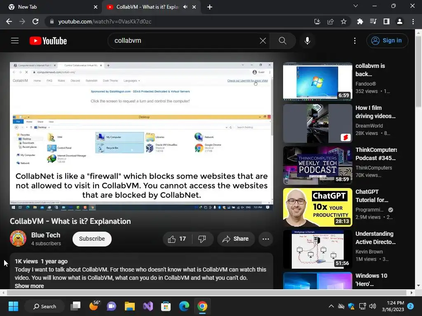Open Visual Studio from the taskbar
The height and width of the screenshot is (316, 422).
(x=148, y=306)
